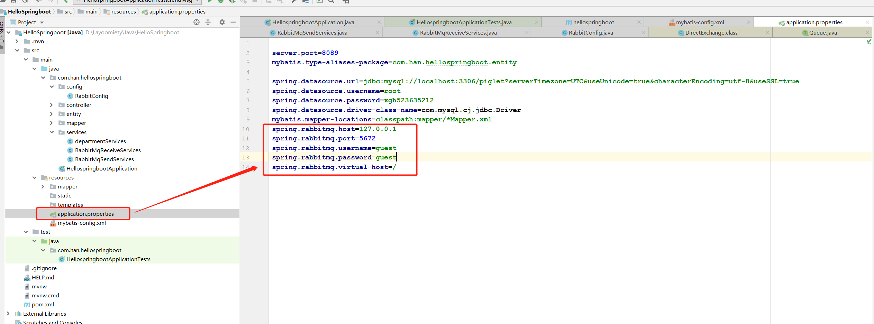874x324 pixels.
Task: Close the DirectExchange.class tab
Action: pos(767,33)
